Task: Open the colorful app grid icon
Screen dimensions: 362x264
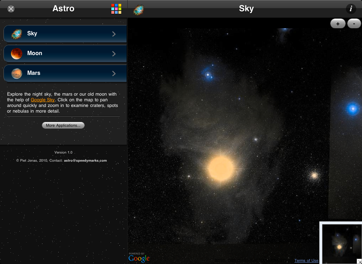Action: pyautogui.click(x=116, y=9)
